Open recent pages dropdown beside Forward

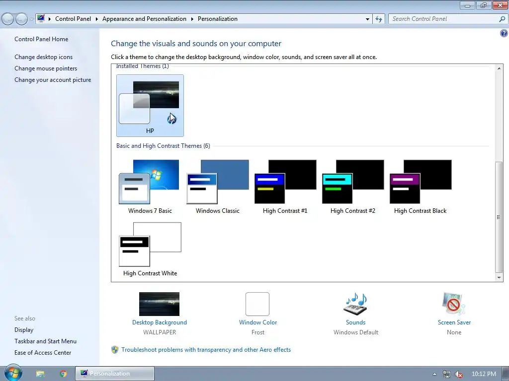(x=31, y=19)
